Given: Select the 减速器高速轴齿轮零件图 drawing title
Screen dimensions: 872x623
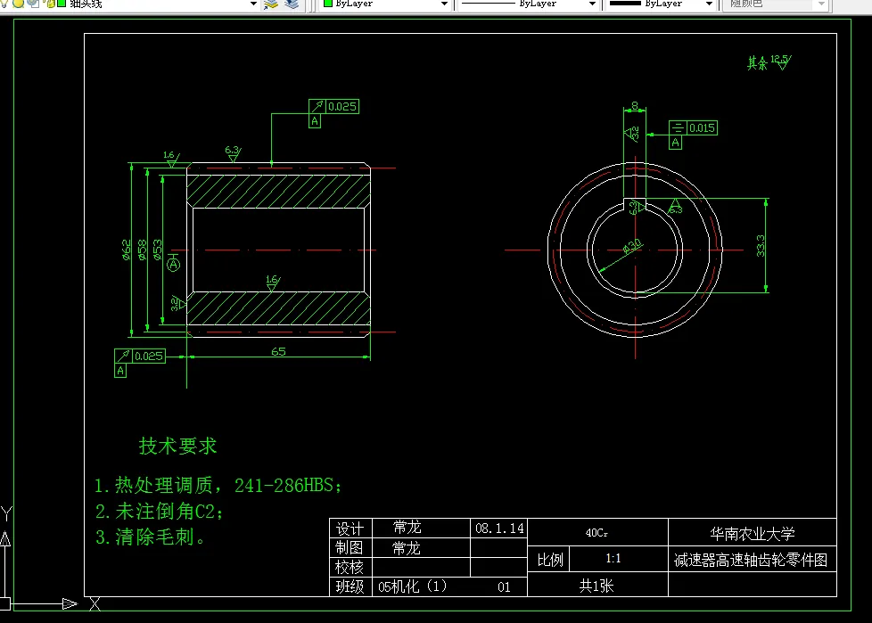Looking at the screenshot, I should [751, 560].
